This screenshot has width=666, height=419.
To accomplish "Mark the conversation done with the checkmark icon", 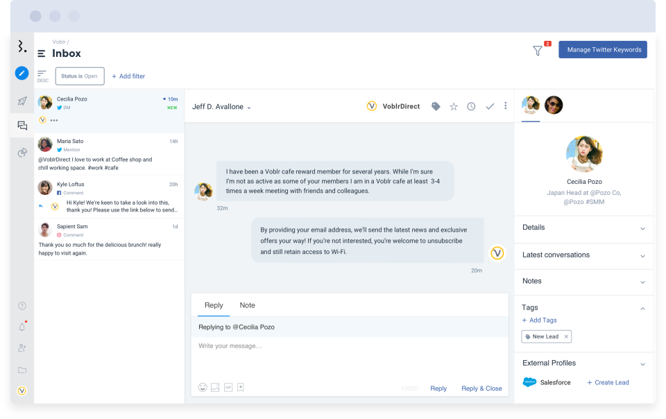I will click(490, 106).
